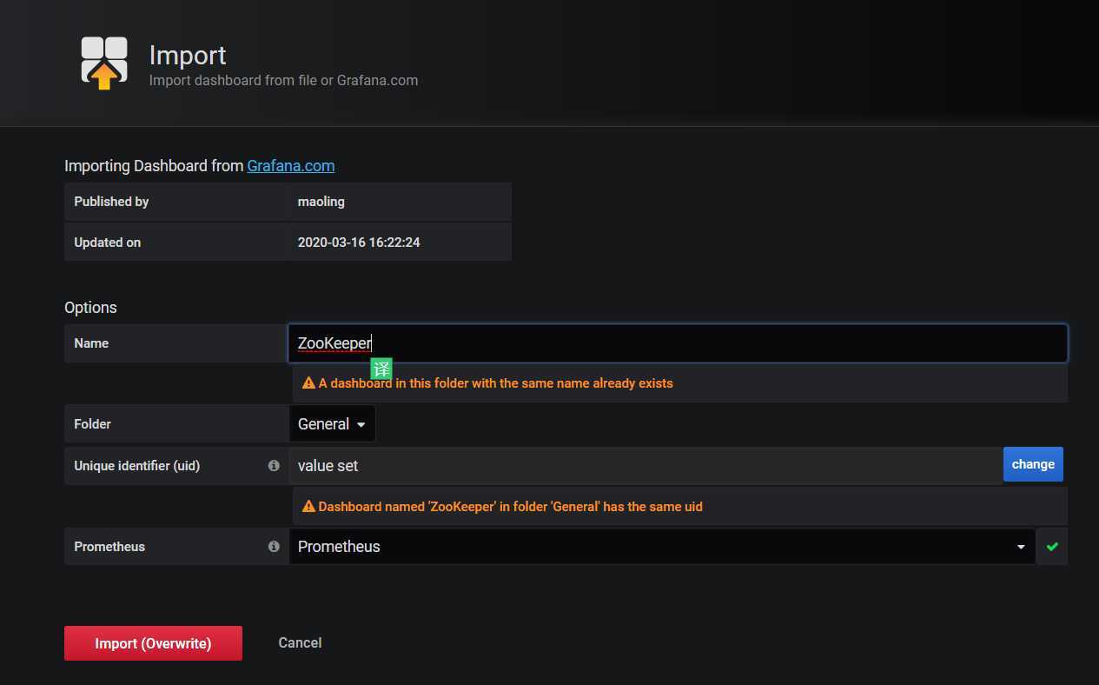Image resolution: width=1099 pixels, height=685 pixels.
Task: Click the Import page title
Action: (188, 55)
